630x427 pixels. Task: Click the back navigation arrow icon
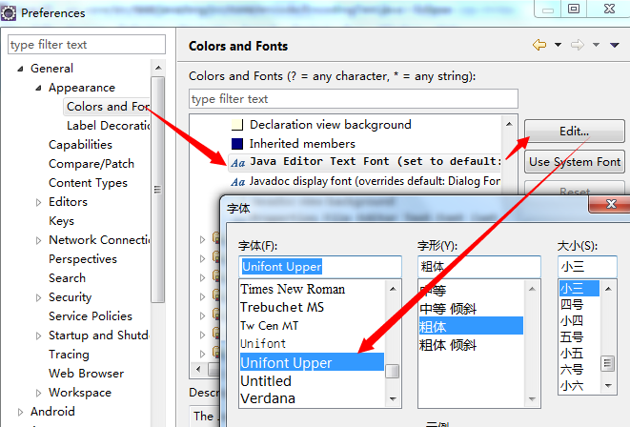tap(539, 45)
